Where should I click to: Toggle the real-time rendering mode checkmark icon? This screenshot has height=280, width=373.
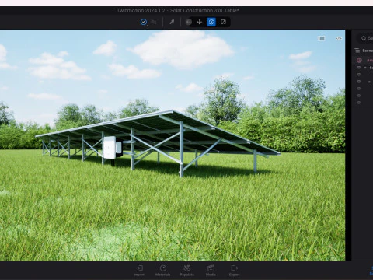(144, 22)
